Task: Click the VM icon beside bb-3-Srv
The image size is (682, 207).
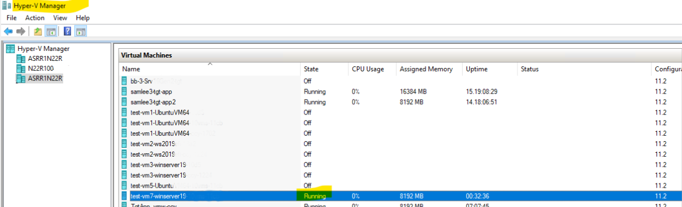Action: 125,81
